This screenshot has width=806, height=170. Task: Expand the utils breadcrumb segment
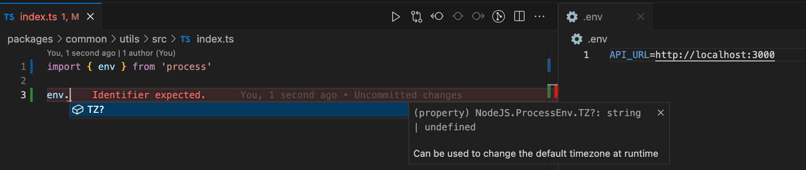click(129, 39)
